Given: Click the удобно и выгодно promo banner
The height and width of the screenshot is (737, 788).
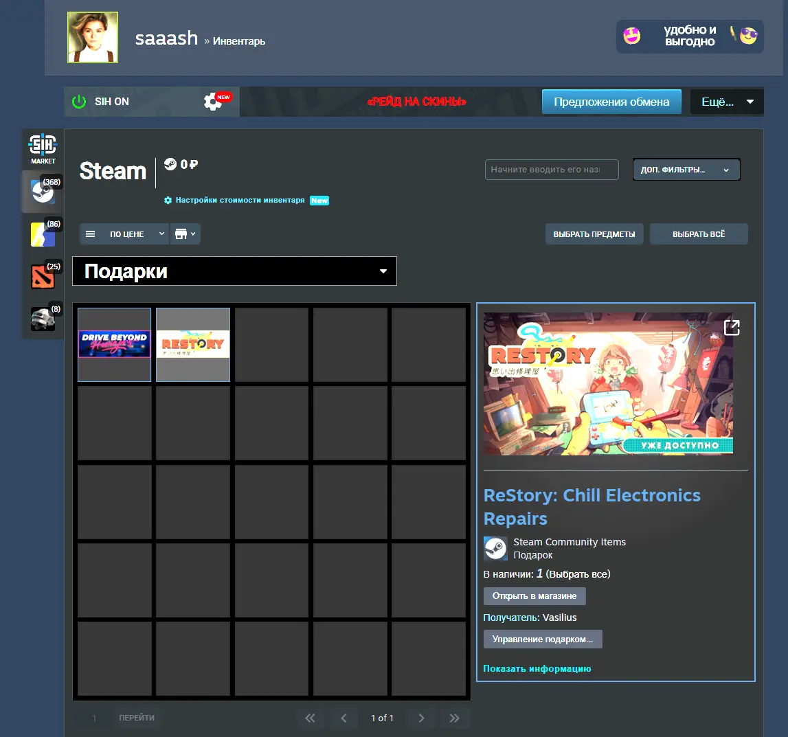Looking at the screenshot, I should pos(690,36).
